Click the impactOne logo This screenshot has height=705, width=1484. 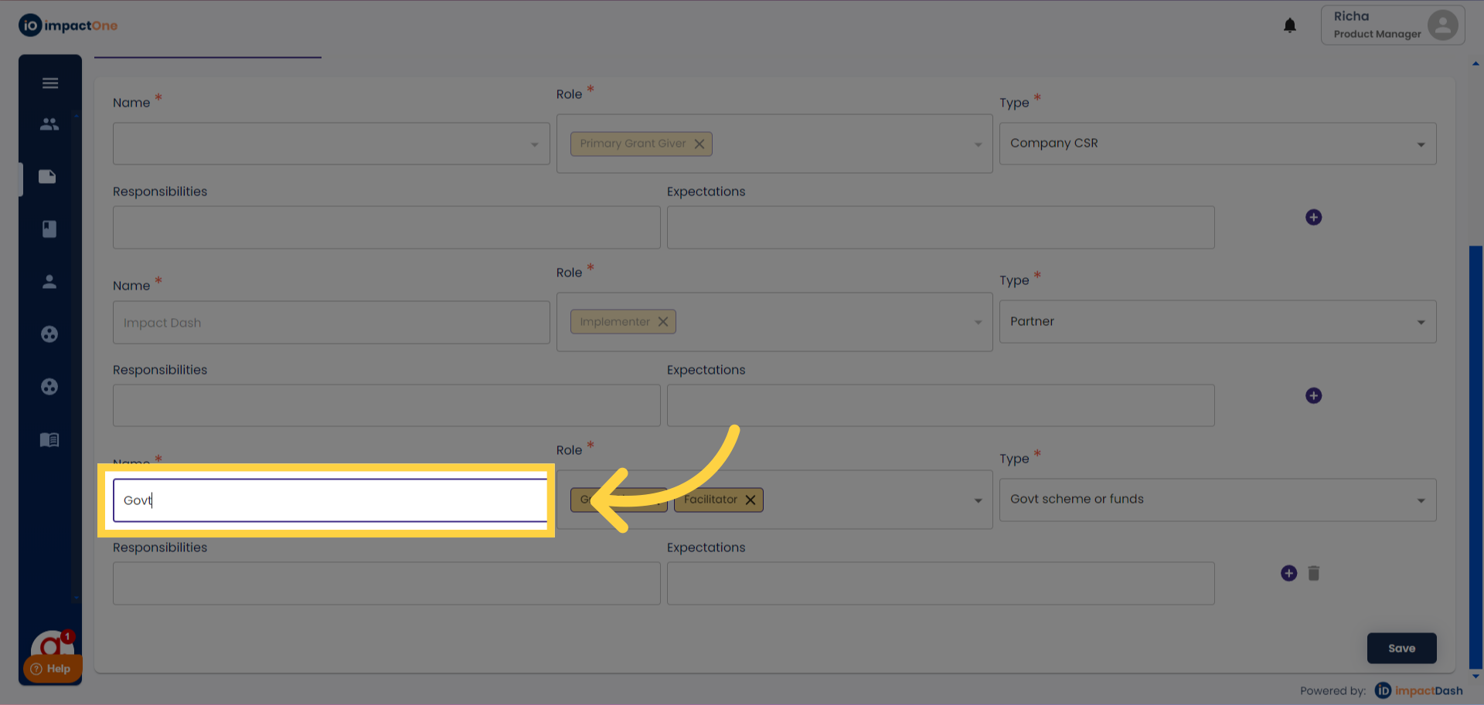pos(68,25)
